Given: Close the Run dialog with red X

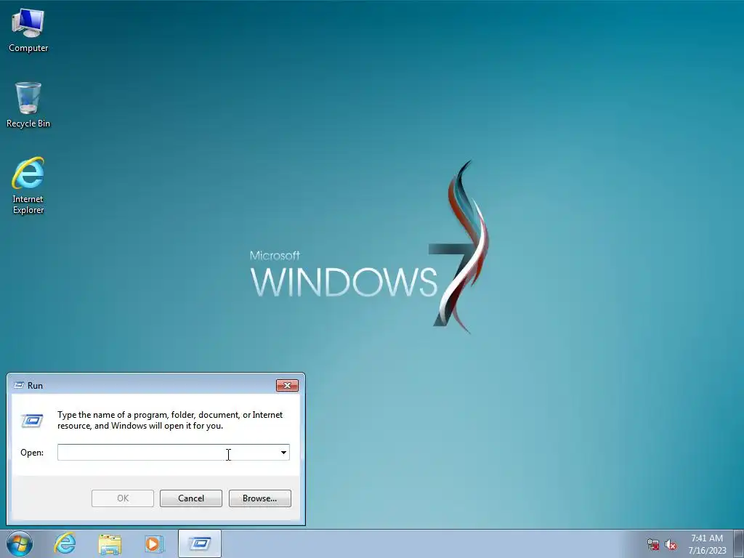Looking at the screenshot, I should tap(287, 385).
